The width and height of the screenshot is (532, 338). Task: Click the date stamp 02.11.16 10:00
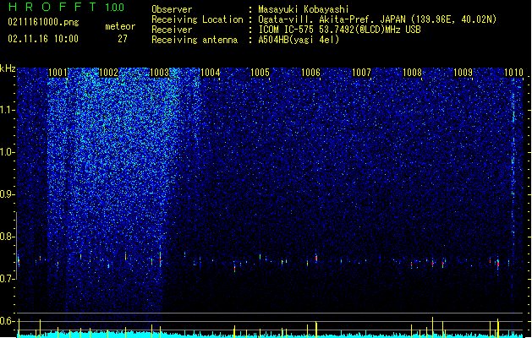(x=43, y=39)
